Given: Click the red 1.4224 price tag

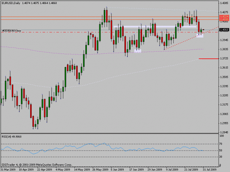Looking at the screenshot, I should [224, 17].
